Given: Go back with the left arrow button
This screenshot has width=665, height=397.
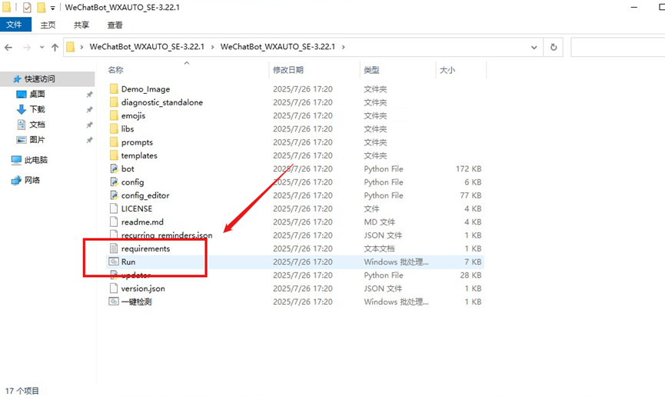Looking at the screenshot, I should point(8,47).
